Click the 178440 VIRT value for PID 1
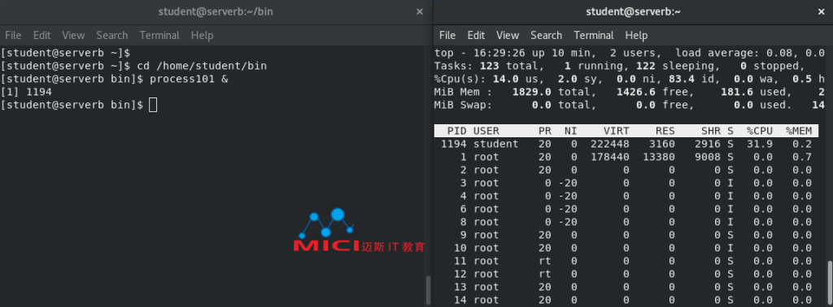 pyautogui.click(x=610, y=157)
